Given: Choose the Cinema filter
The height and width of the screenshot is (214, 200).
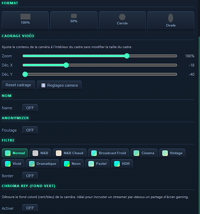Looking at the screenshot, I should click(144, 153).
